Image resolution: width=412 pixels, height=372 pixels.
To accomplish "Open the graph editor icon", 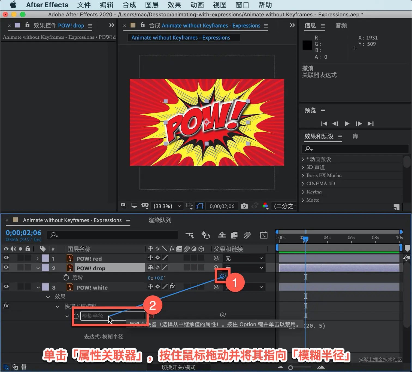I will point(263,235).
